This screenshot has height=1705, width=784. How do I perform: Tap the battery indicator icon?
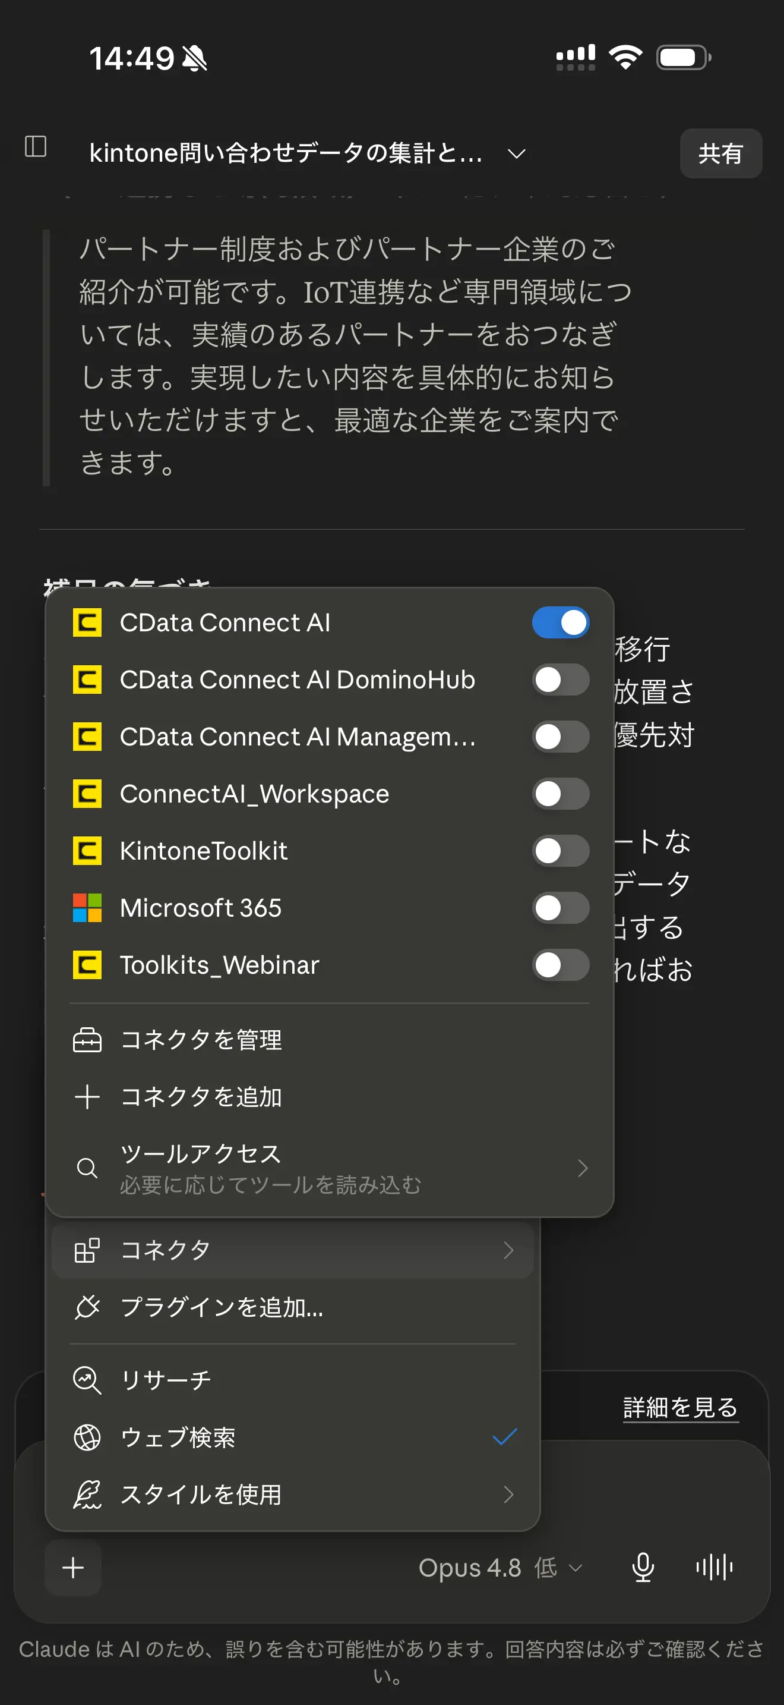click(684, 58)
